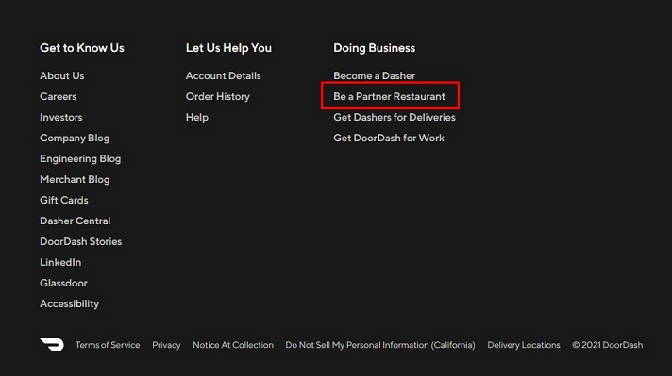The width and height of the screenshot is (672, 376).
Task: Open Get Dashers for Deliveries link
Action: click(x=395, y=117)
